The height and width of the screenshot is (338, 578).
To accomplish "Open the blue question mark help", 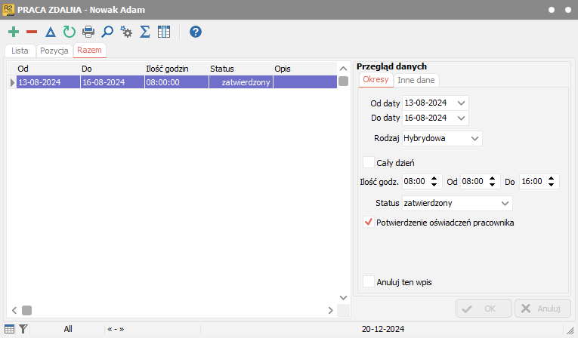I will coord(196,32).
